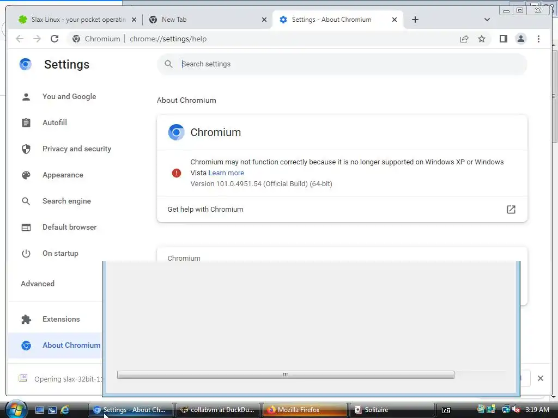Close the New Tab tab
Screen dimensions: 558x418
click(x=264, y=20)
